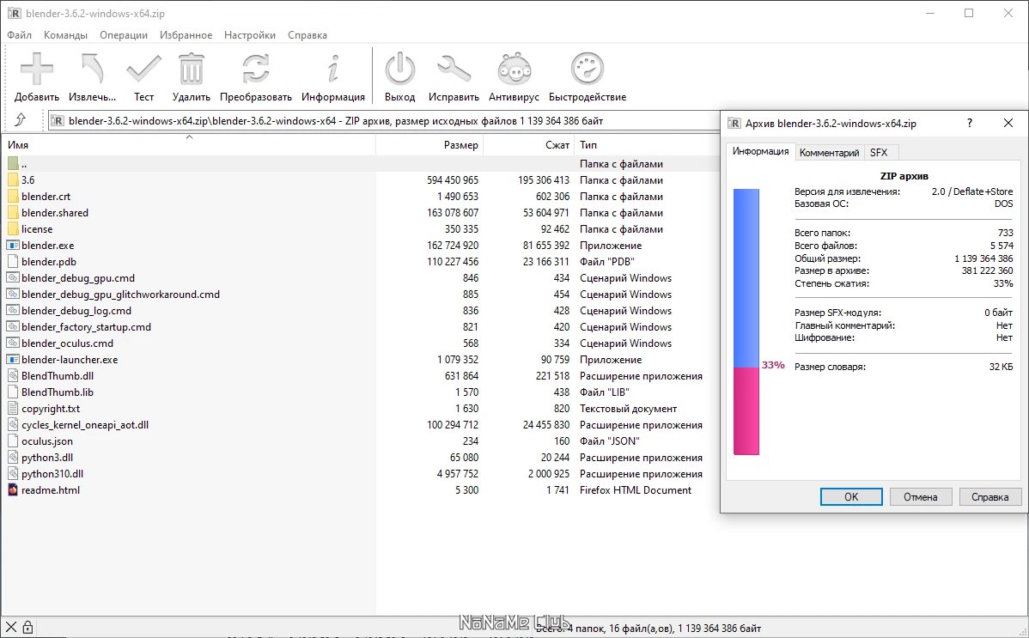
Task: Click the Удалить (Delete) trash icon
Action: 191,70
